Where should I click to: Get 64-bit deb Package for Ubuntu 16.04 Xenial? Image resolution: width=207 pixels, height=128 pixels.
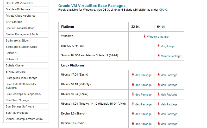(169, 95)
